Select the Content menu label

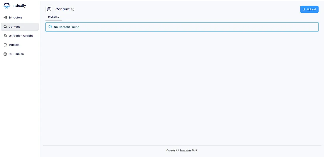[14, 27]
